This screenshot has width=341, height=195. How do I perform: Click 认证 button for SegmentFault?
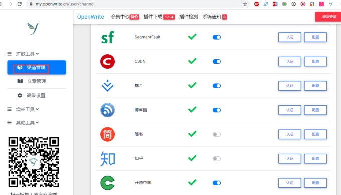pos(290,37)
